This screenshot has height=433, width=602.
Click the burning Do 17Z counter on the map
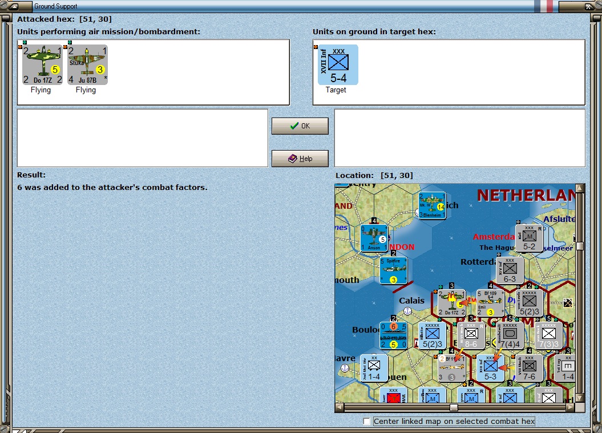pyautogui.click(x=452, y=303)
